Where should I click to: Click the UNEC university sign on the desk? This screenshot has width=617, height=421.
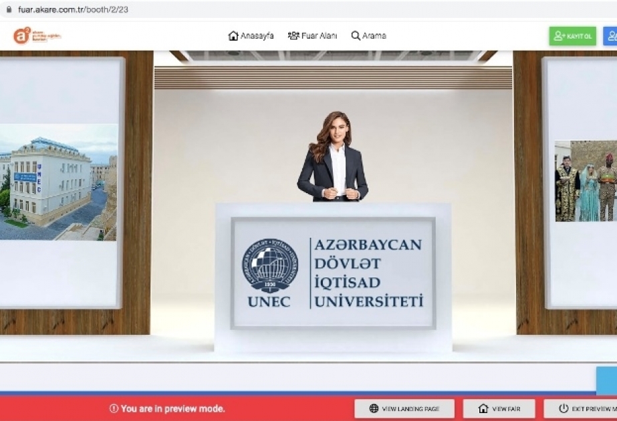click(x=333, y=273)
